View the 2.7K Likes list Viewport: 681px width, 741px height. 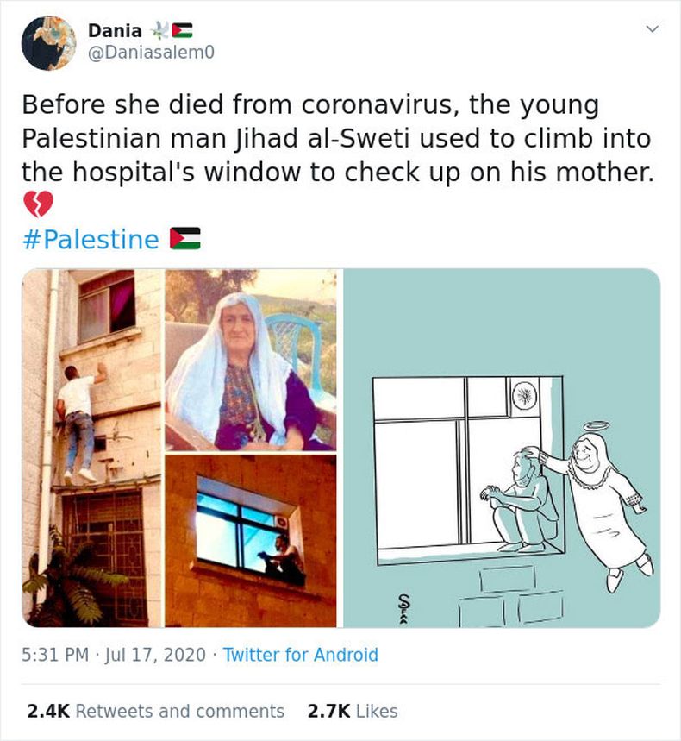(352, 711)
